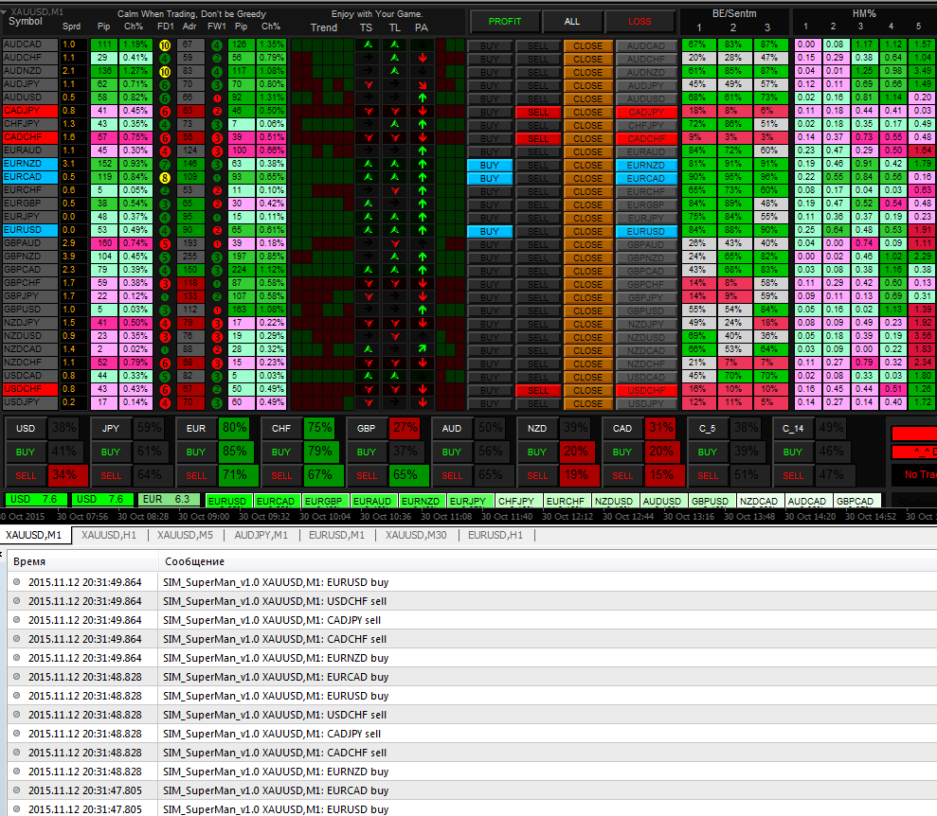Click the C_14 basket button
This screenshot has width=937, height=816.
(793, 429)
